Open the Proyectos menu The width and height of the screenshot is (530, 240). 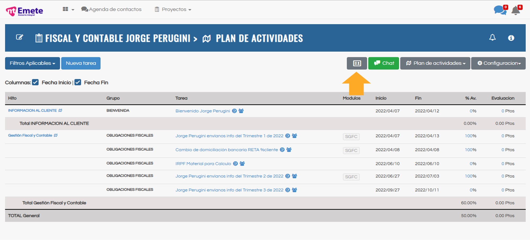[x=173, y=9]
